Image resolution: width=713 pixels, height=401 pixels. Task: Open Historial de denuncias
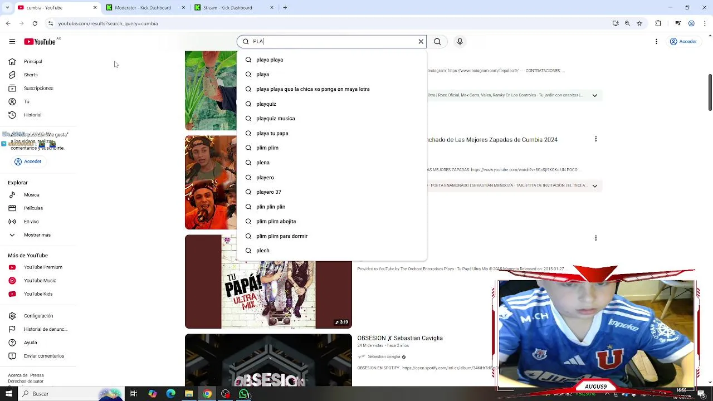click(45, 329)
